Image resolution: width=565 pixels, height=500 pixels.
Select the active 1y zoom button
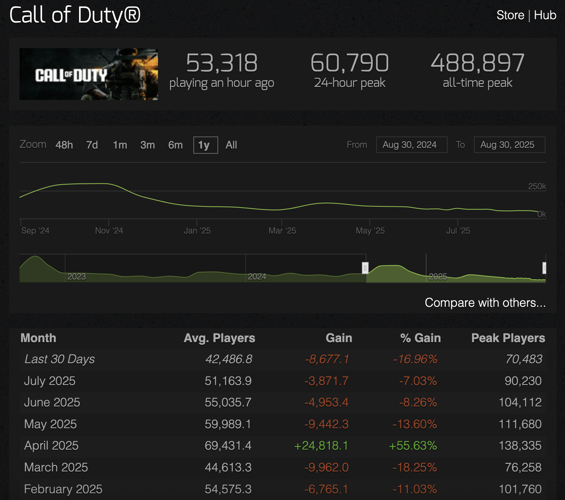click(205, 145)
